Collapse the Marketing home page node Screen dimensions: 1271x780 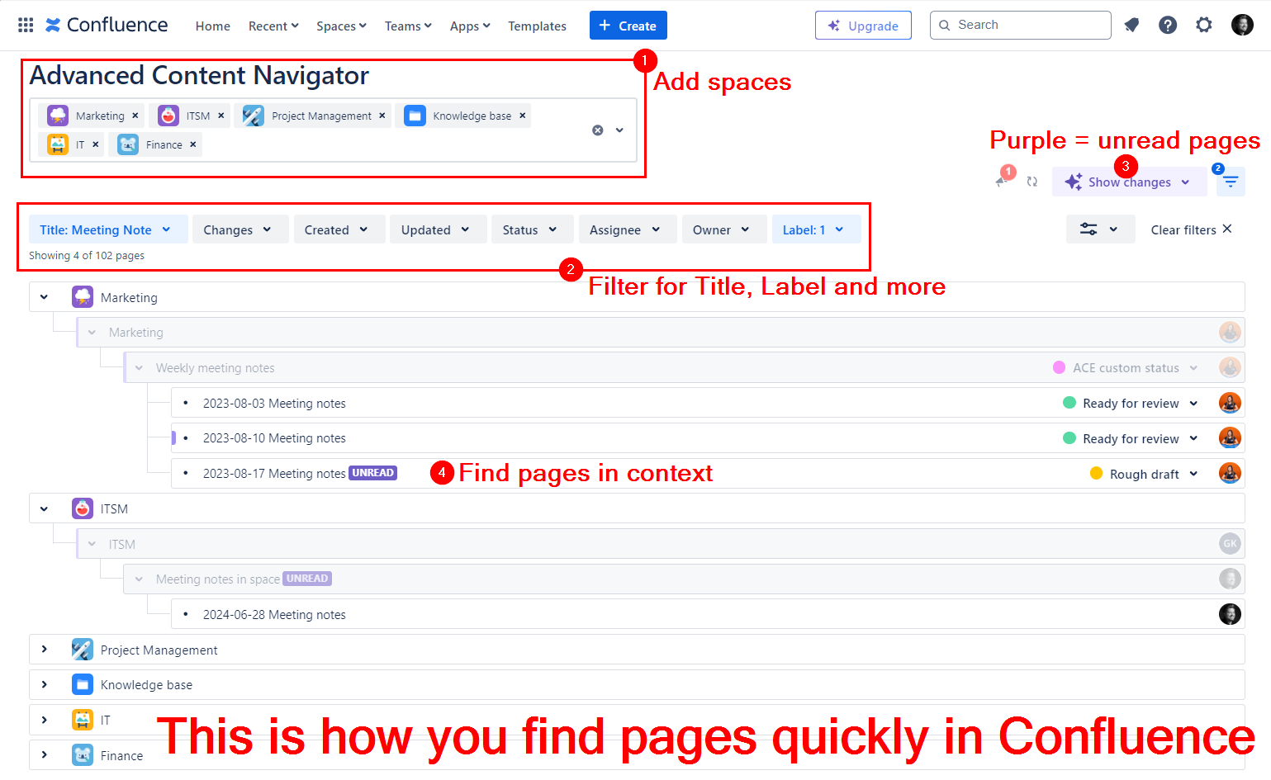92,333
